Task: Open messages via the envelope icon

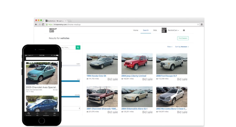Action: [x=184, y=30]
